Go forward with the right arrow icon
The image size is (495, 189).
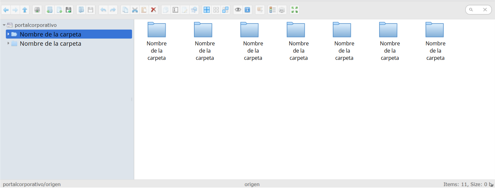15,10
